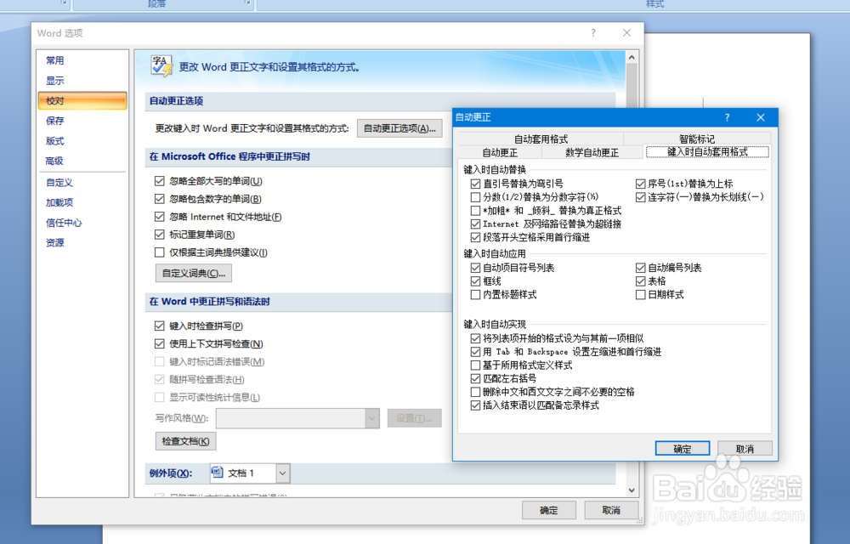
Task: Click 取消 in the Word 选项 window
Action: tap(611, 510)
